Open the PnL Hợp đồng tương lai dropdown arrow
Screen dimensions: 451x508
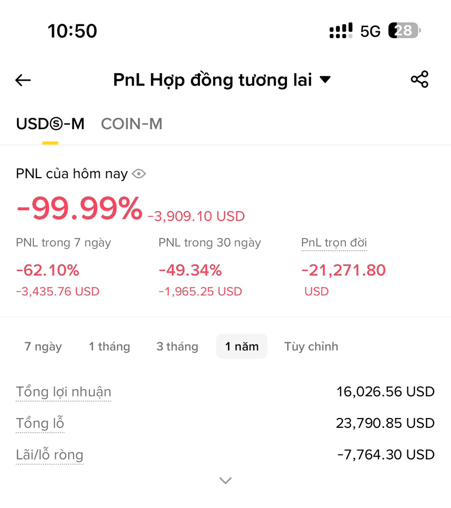click(x=325, y=80)
